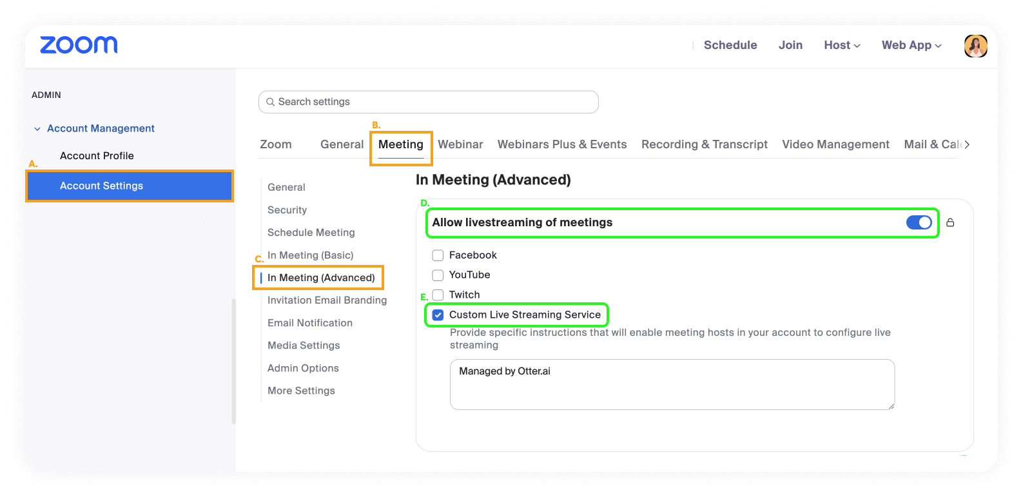Enable the Twitch checkbox

(x=438, y=295)
